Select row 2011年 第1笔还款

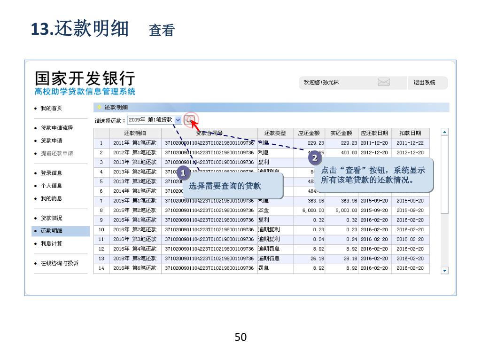coord(261,143)
